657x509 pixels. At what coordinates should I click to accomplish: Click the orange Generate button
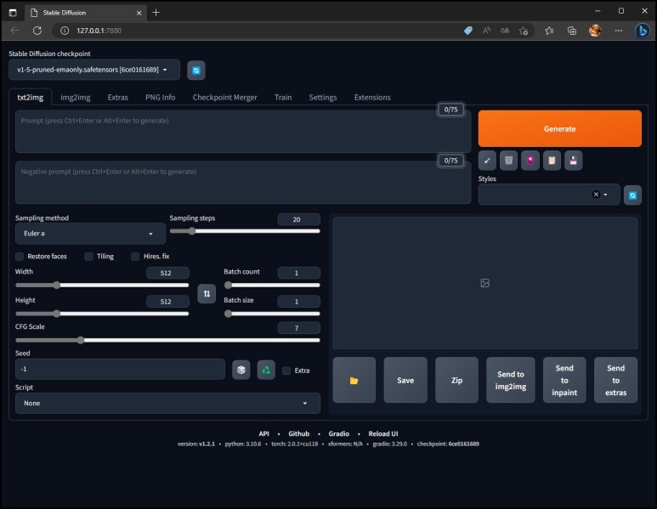coord(560,128)
